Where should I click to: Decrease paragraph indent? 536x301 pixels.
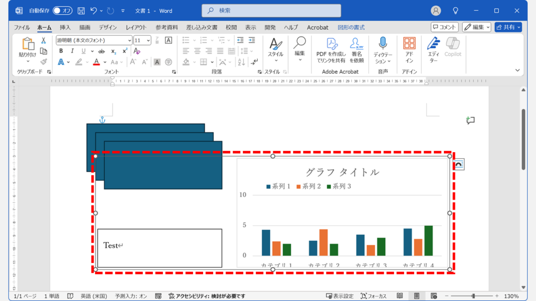pos(240,40)
